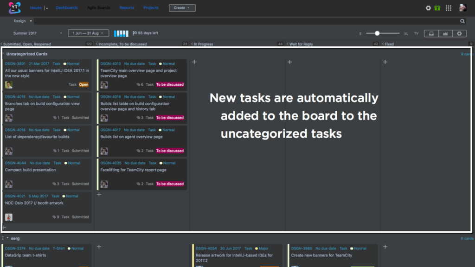Viewport: 475px width, 267px height.
Task: Click the backlog tray icon
Action: 431,33
